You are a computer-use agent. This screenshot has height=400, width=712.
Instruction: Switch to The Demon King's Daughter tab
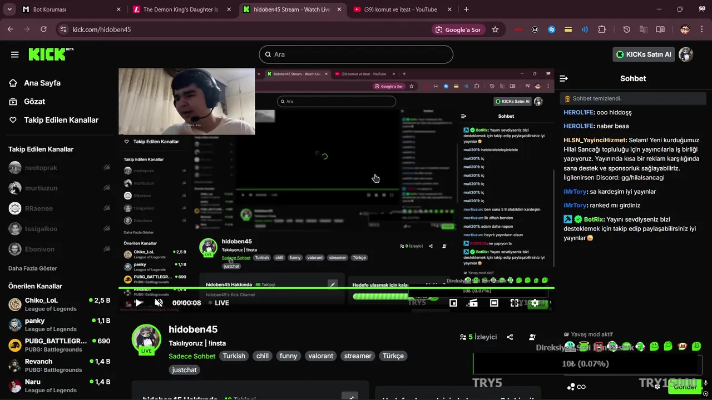pyautogui.click(x=182, y=9)
